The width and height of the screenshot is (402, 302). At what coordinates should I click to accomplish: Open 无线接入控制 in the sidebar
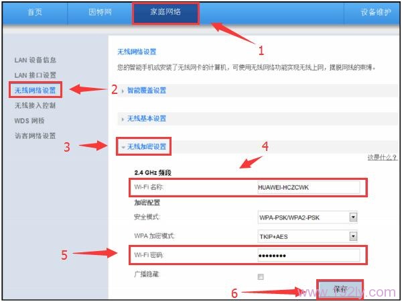[x=35, y=105]
